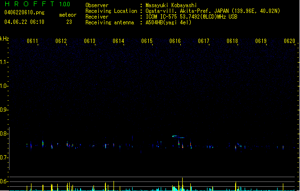Click the 0619 time marker

tap(261, 41)
